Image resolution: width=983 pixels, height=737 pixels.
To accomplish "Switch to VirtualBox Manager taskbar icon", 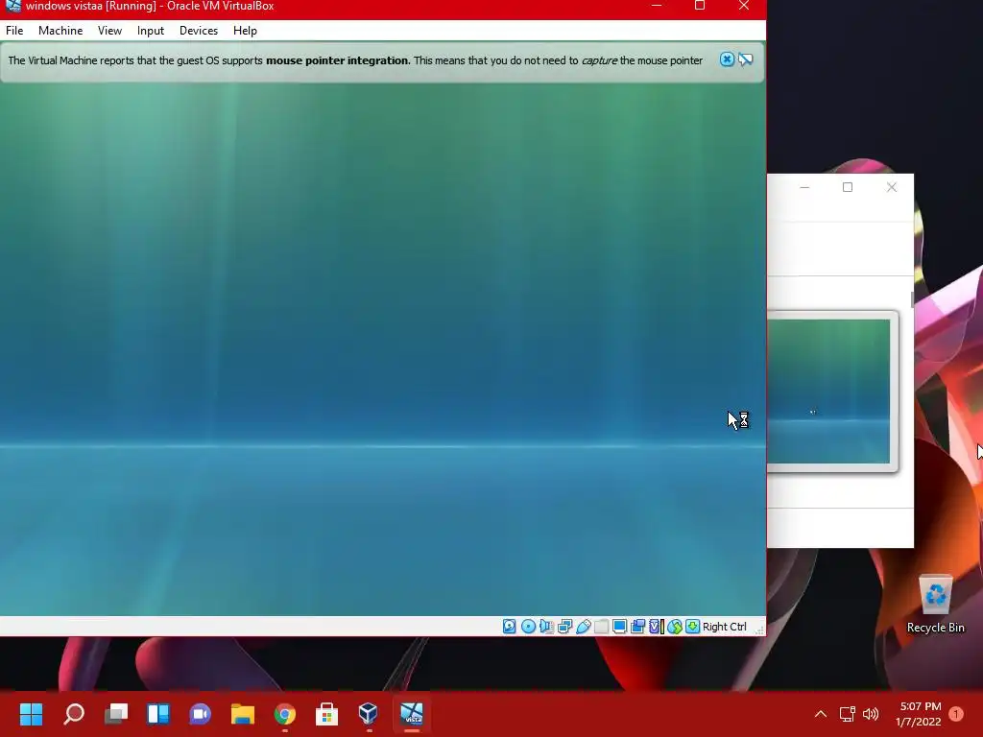I will (x=369, y=714).
